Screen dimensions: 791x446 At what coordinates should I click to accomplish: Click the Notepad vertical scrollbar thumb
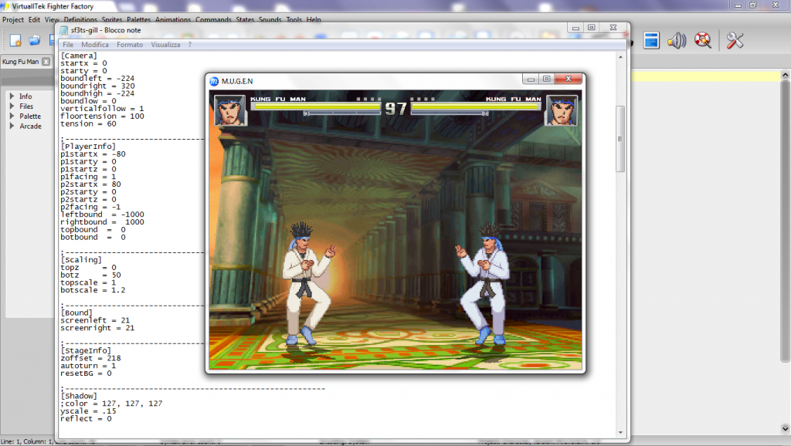[620, 149]
